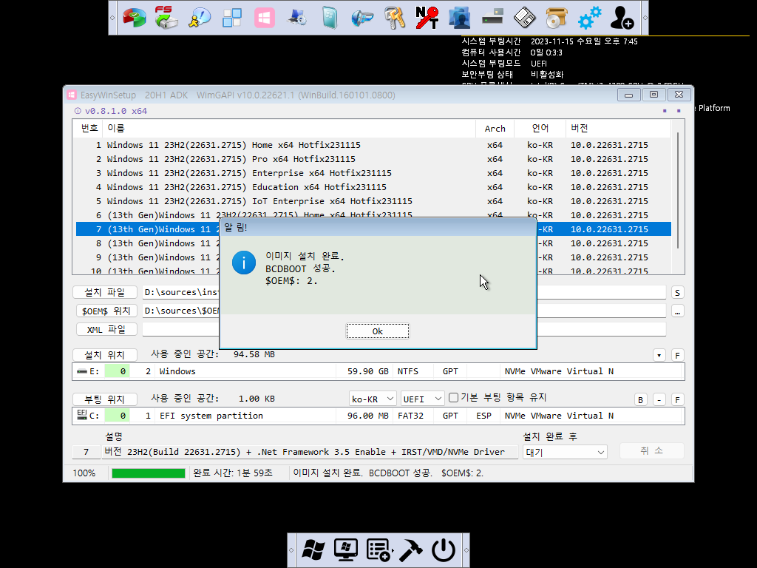
Task: Launch the NT red key password tool
Action: tap(427, 18)
